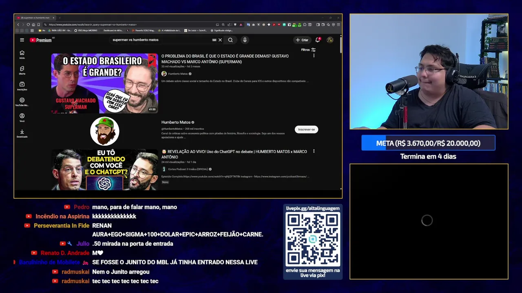The height and width of the screenshot is (293, 522).
Task: Click Humberto Matos under first video
Action: point(178,74)
